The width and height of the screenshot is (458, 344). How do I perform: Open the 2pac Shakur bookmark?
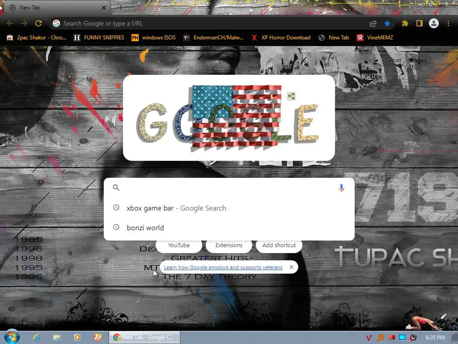tap(37, 38)
